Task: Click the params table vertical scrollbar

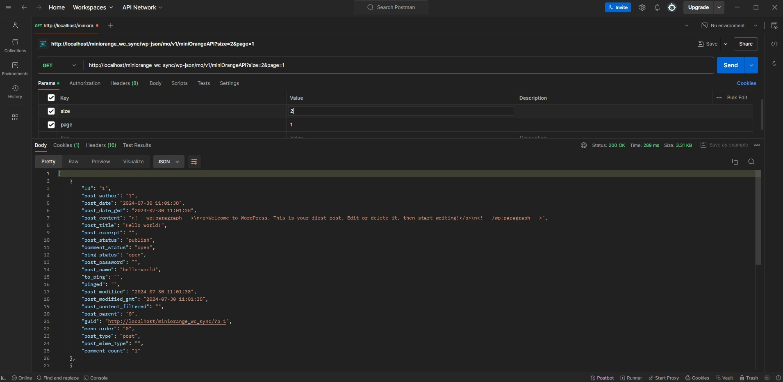Action: coord(762,114)
